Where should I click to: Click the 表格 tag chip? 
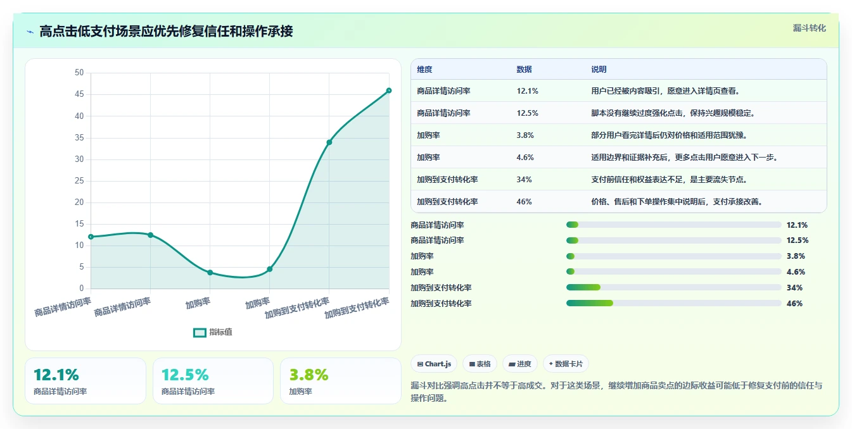click(x=480, y=364)
